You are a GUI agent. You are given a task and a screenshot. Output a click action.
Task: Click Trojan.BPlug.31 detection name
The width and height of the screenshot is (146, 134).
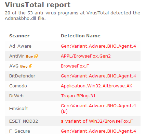78,96
